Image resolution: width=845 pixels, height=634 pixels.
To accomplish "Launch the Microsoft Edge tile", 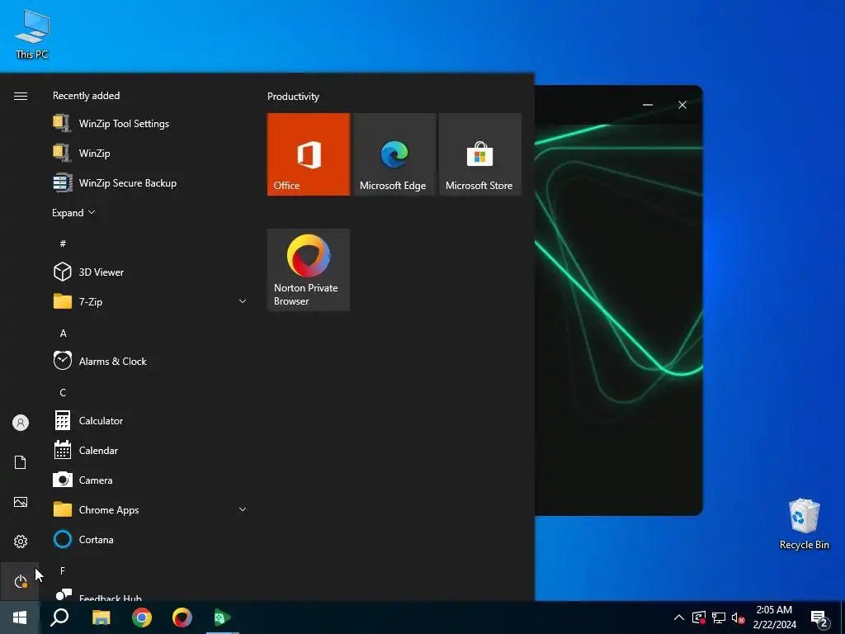I will click(394, 154).
